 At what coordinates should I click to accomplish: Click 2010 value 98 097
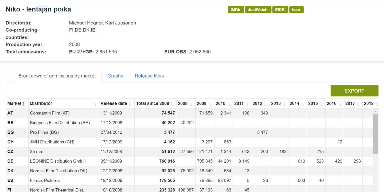tap(224, 180)
